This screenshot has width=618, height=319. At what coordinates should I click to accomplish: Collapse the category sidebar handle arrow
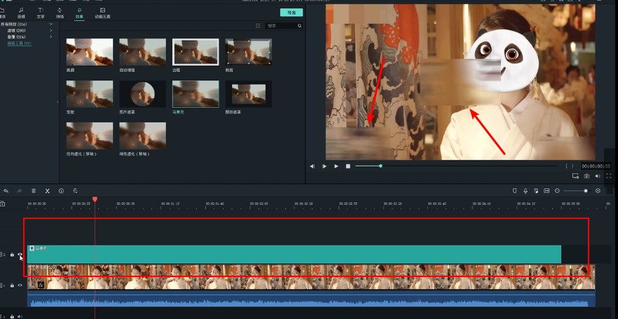(57, 102)
